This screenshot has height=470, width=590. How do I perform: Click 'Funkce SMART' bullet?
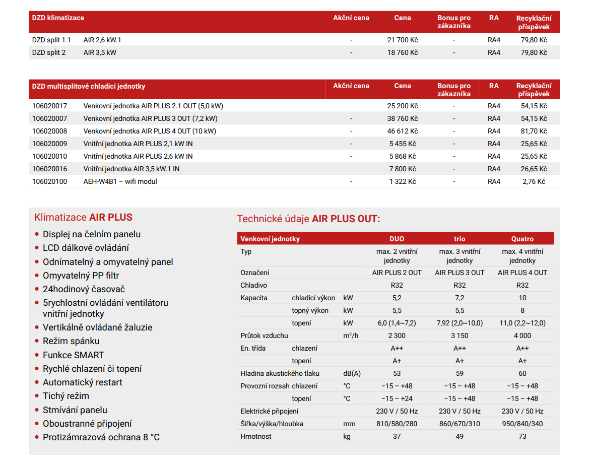click(x=73, y=355)
